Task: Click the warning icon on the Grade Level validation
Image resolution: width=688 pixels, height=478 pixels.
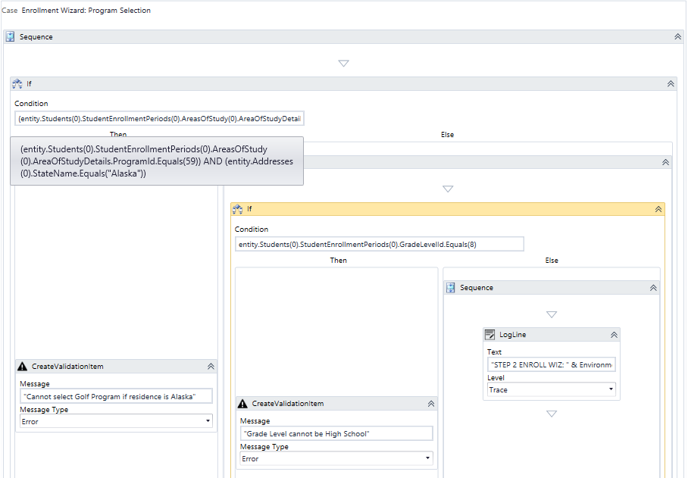Action: 242,403
